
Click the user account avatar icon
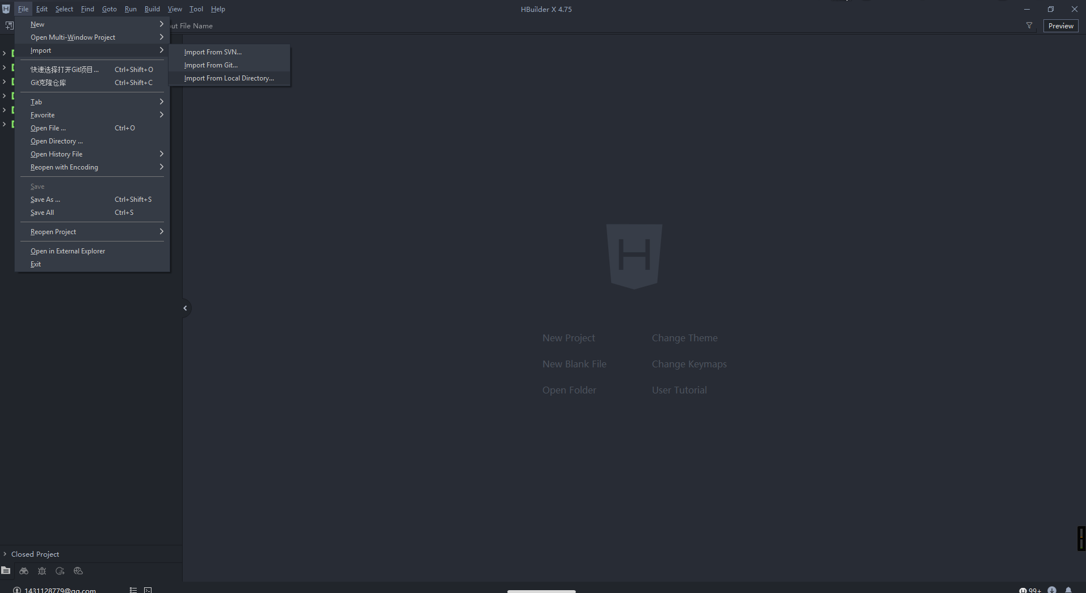point(17,590)
